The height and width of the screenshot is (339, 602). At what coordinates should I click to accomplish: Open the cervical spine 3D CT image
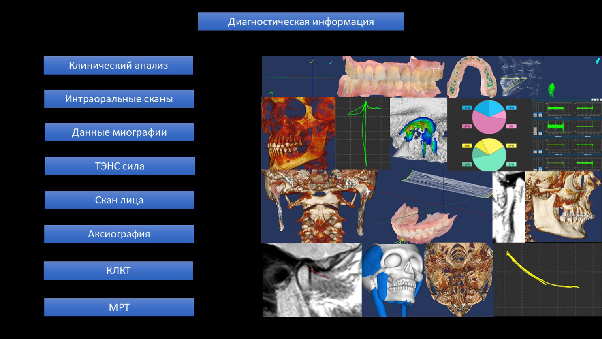pyautogui.click(x=319, y=206)
